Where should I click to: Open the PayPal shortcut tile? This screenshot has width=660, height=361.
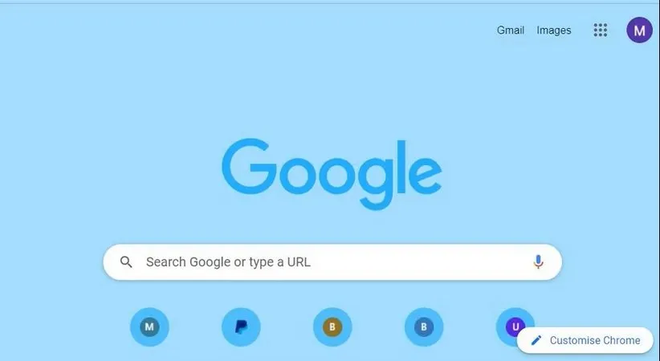click(241, 327)
